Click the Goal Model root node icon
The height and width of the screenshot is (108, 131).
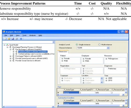click(x=7, y=45)
